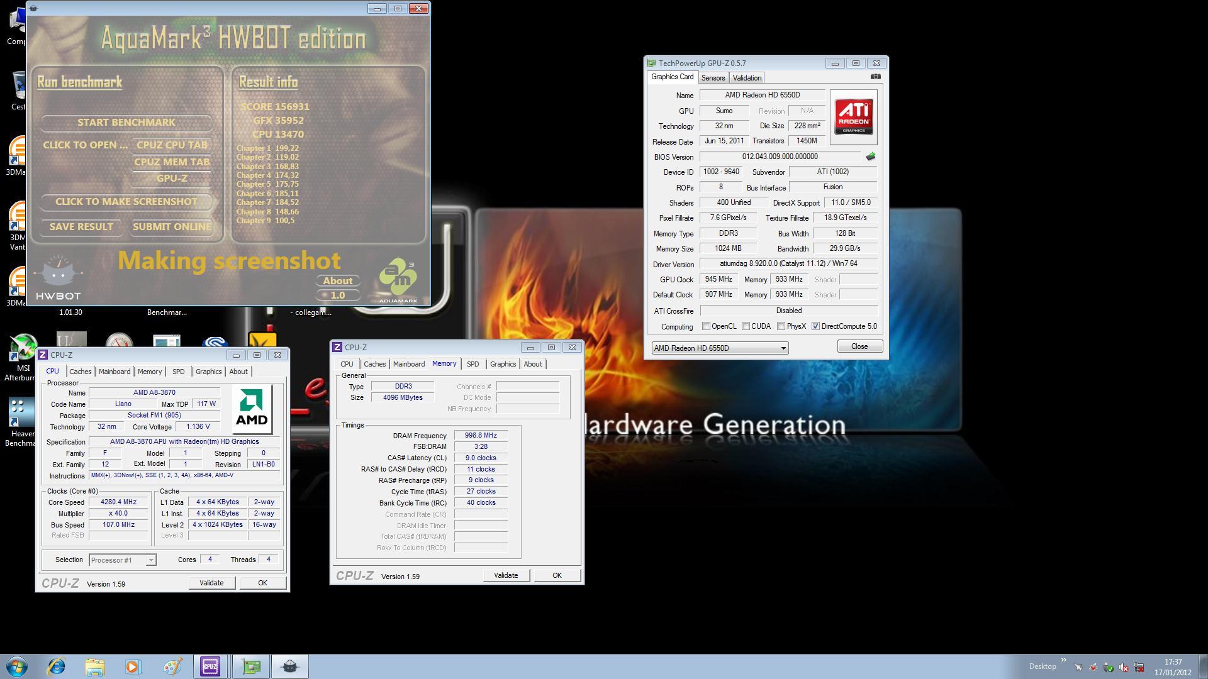Click Close button in GPU-Z
Viewport: 1208px width, 679px height.
click(859, 346)
